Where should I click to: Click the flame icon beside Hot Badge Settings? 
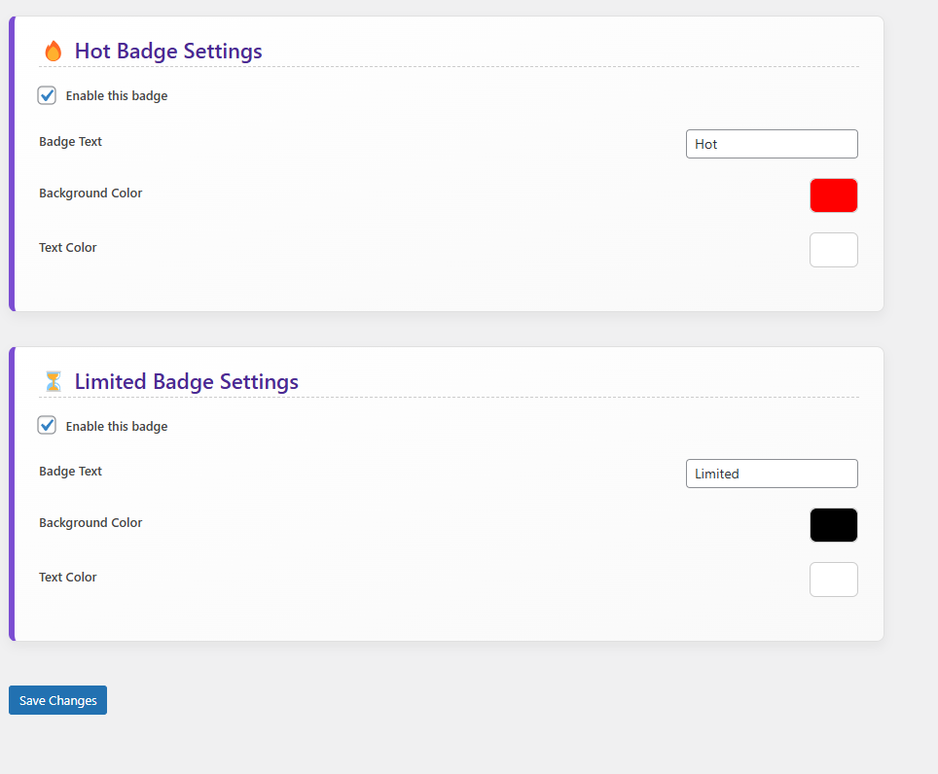coord(54,52)
